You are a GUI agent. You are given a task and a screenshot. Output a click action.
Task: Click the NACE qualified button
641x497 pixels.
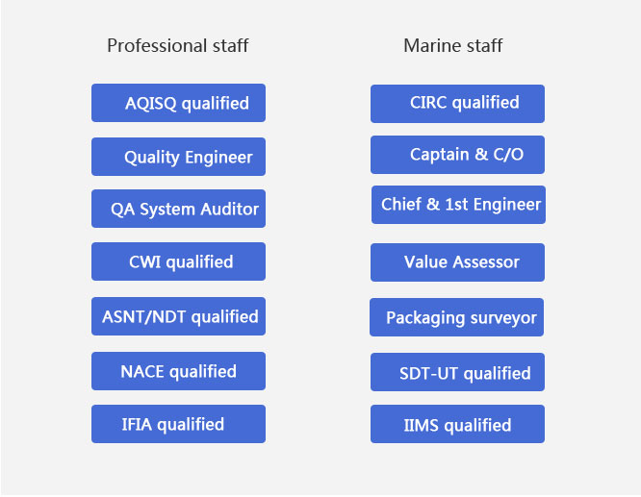pos(178,371)
